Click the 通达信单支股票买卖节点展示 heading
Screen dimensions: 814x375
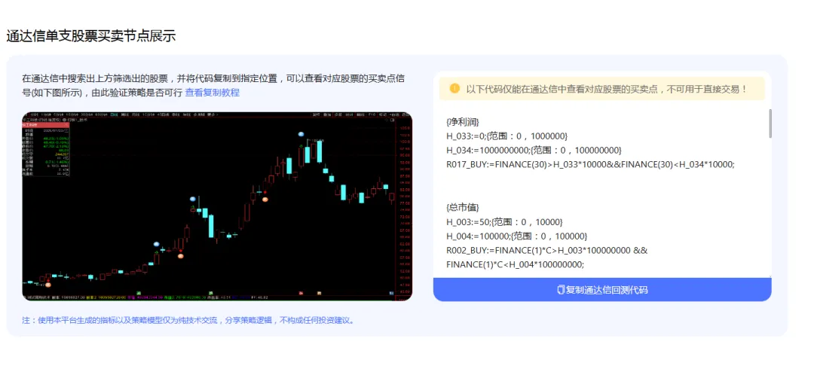[x=91, y=36]
